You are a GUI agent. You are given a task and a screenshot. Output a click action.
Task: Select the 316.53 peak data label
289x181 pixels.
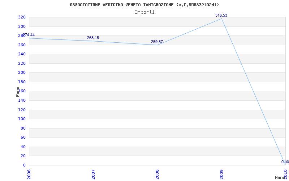click(221, 15)
